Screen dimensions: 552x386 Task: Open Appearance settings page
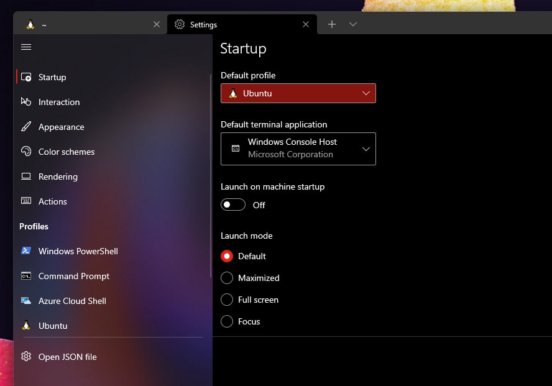click(113, 127)
